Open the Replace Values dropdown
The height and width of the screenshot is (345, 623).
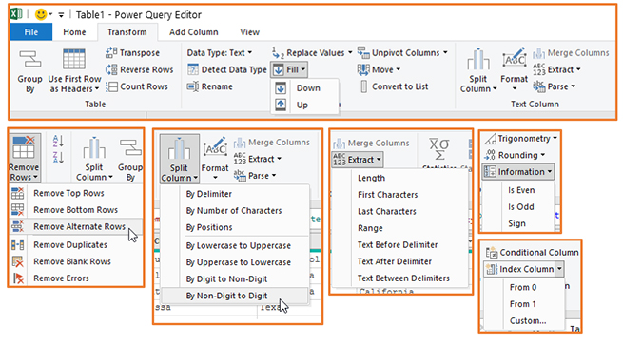tap(312, 52)
